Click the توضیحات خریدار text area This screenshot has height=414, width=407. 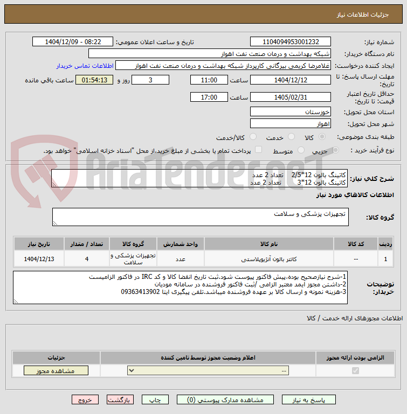coord(180,287)
